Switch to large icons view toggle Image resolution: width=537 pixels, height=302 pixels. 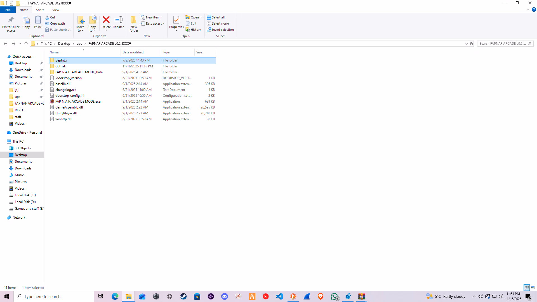pos(533,287)
